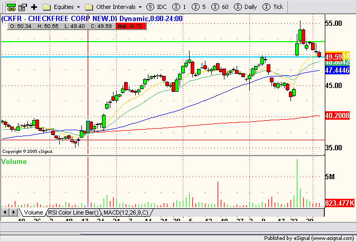357x242 pixels.
Task: Select the Volume study tab
Action: 33,212
